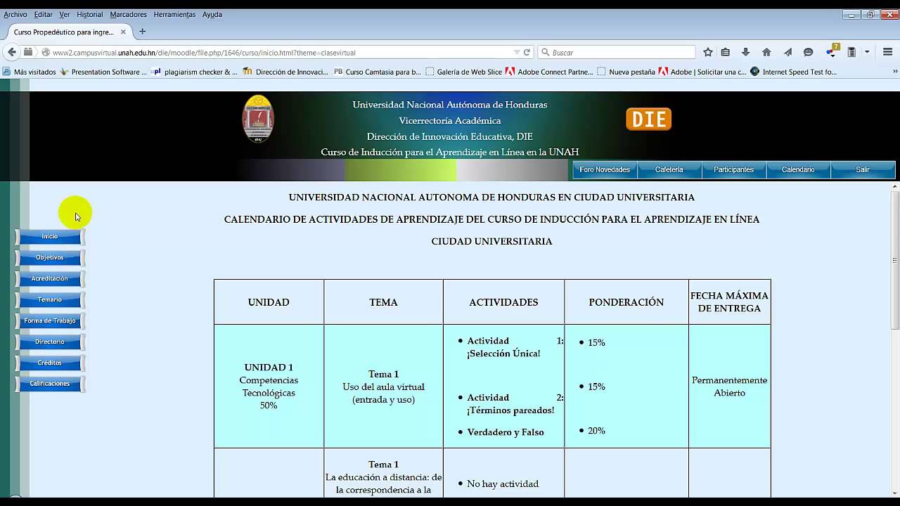Image resolution: width=900 pixels, height=506 pixels.
Task: View Participantes in course navigation
Action: click(733, 169)
